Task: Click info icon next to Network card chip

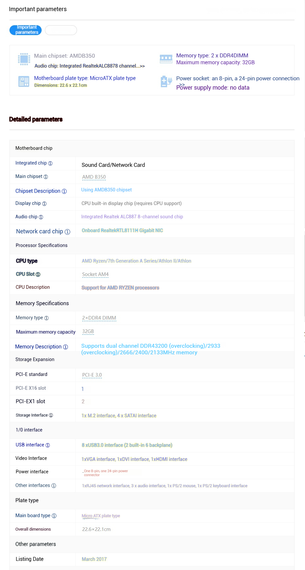Action: 67,232
